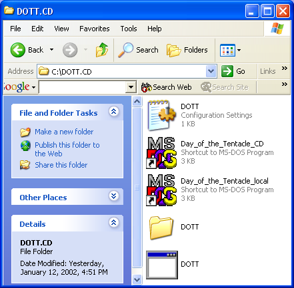Viewport: 294px width, 288px height.
Task: Click the Search Web button
Action: click(167, 87)
